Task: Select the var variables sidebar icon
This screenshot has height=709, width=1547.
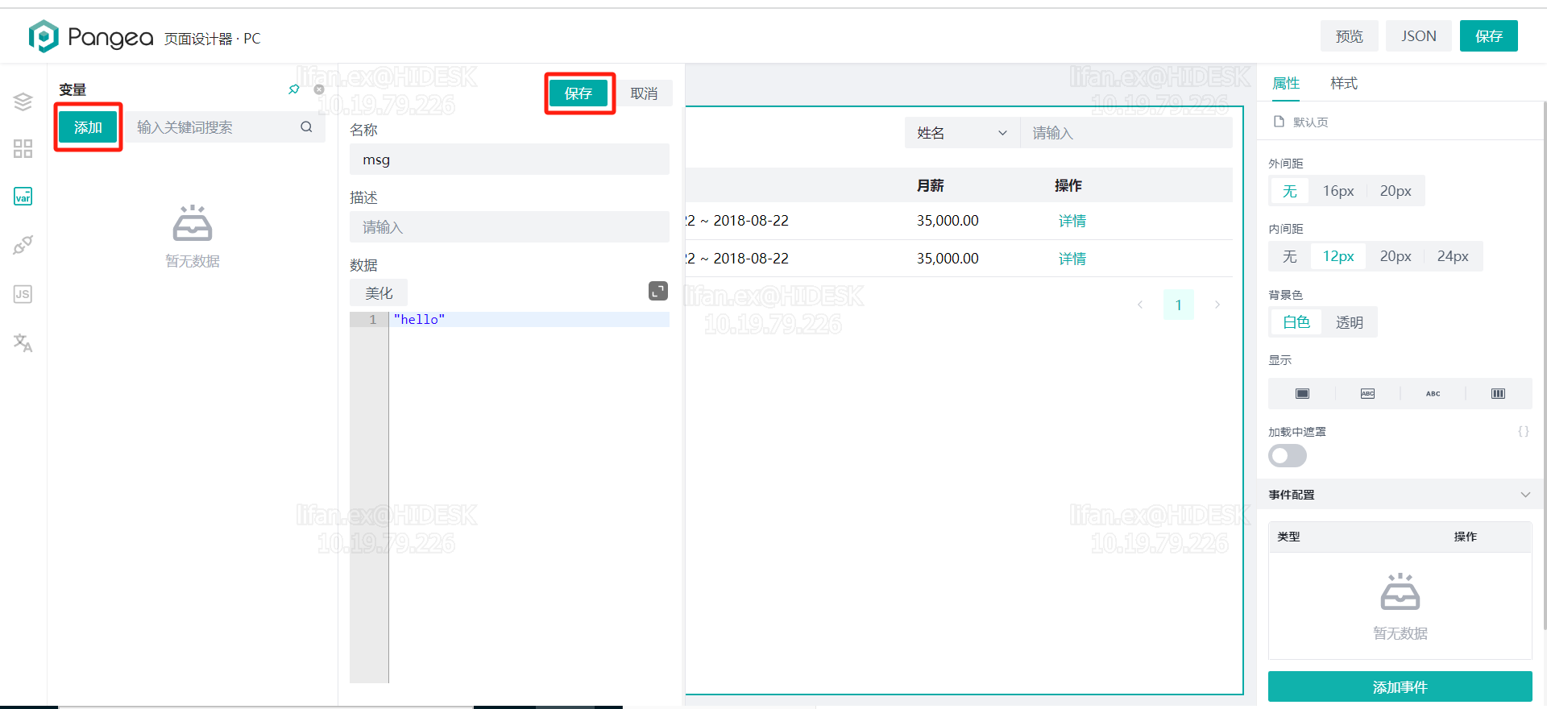Action: (x=23, y=197)
